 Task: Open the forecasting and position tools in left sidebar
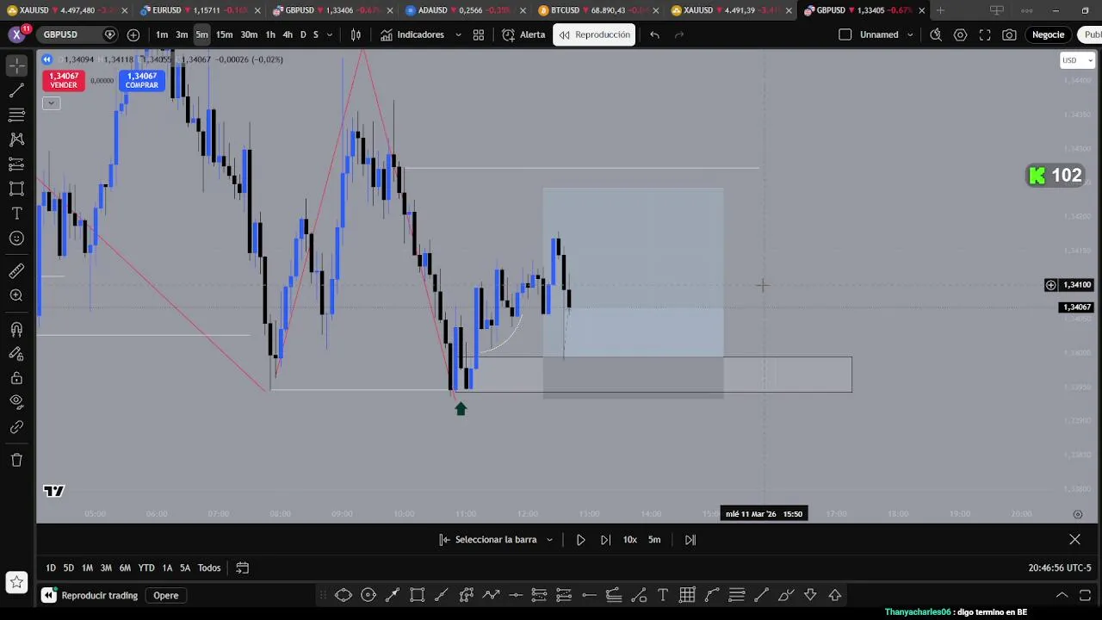(16, 164)
